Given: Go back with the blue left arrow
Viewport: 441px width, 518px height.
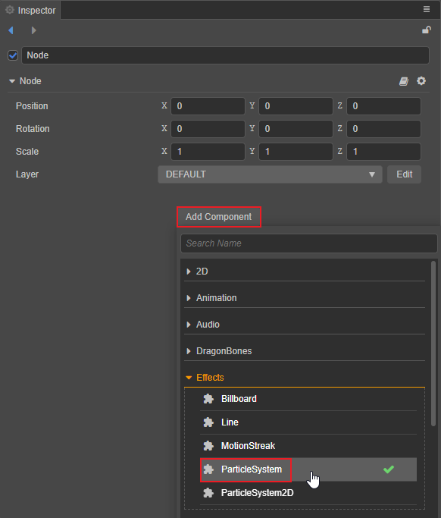Looking at the screenshot, I should click(x=11, y=30).
